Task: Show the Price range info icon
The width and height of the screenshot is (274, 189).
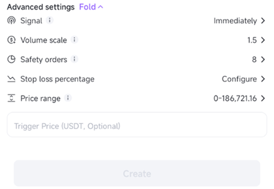Action: 68,98
